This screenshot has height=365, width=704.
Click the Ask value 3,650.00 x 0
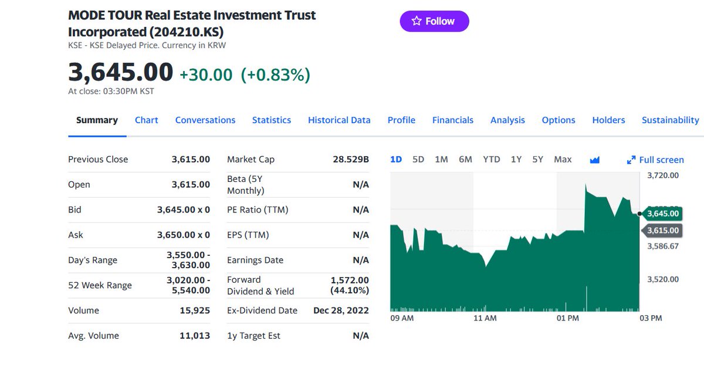pyautogui.click(x=184, y=235)
